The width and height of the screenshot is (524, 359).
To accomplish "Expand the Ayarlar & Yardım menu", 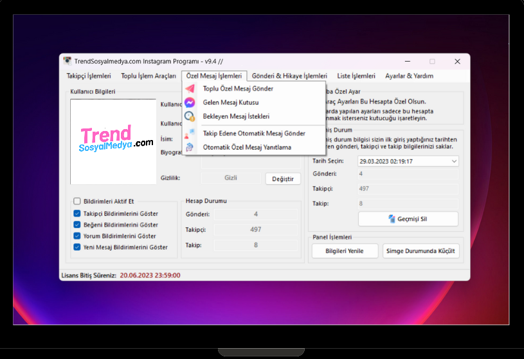I will 409,76.
